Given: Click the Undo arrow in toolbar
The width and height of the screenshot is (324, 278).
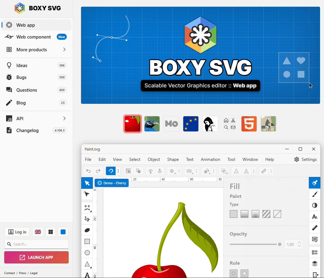Looking at the screenshot, I should 88,171.
